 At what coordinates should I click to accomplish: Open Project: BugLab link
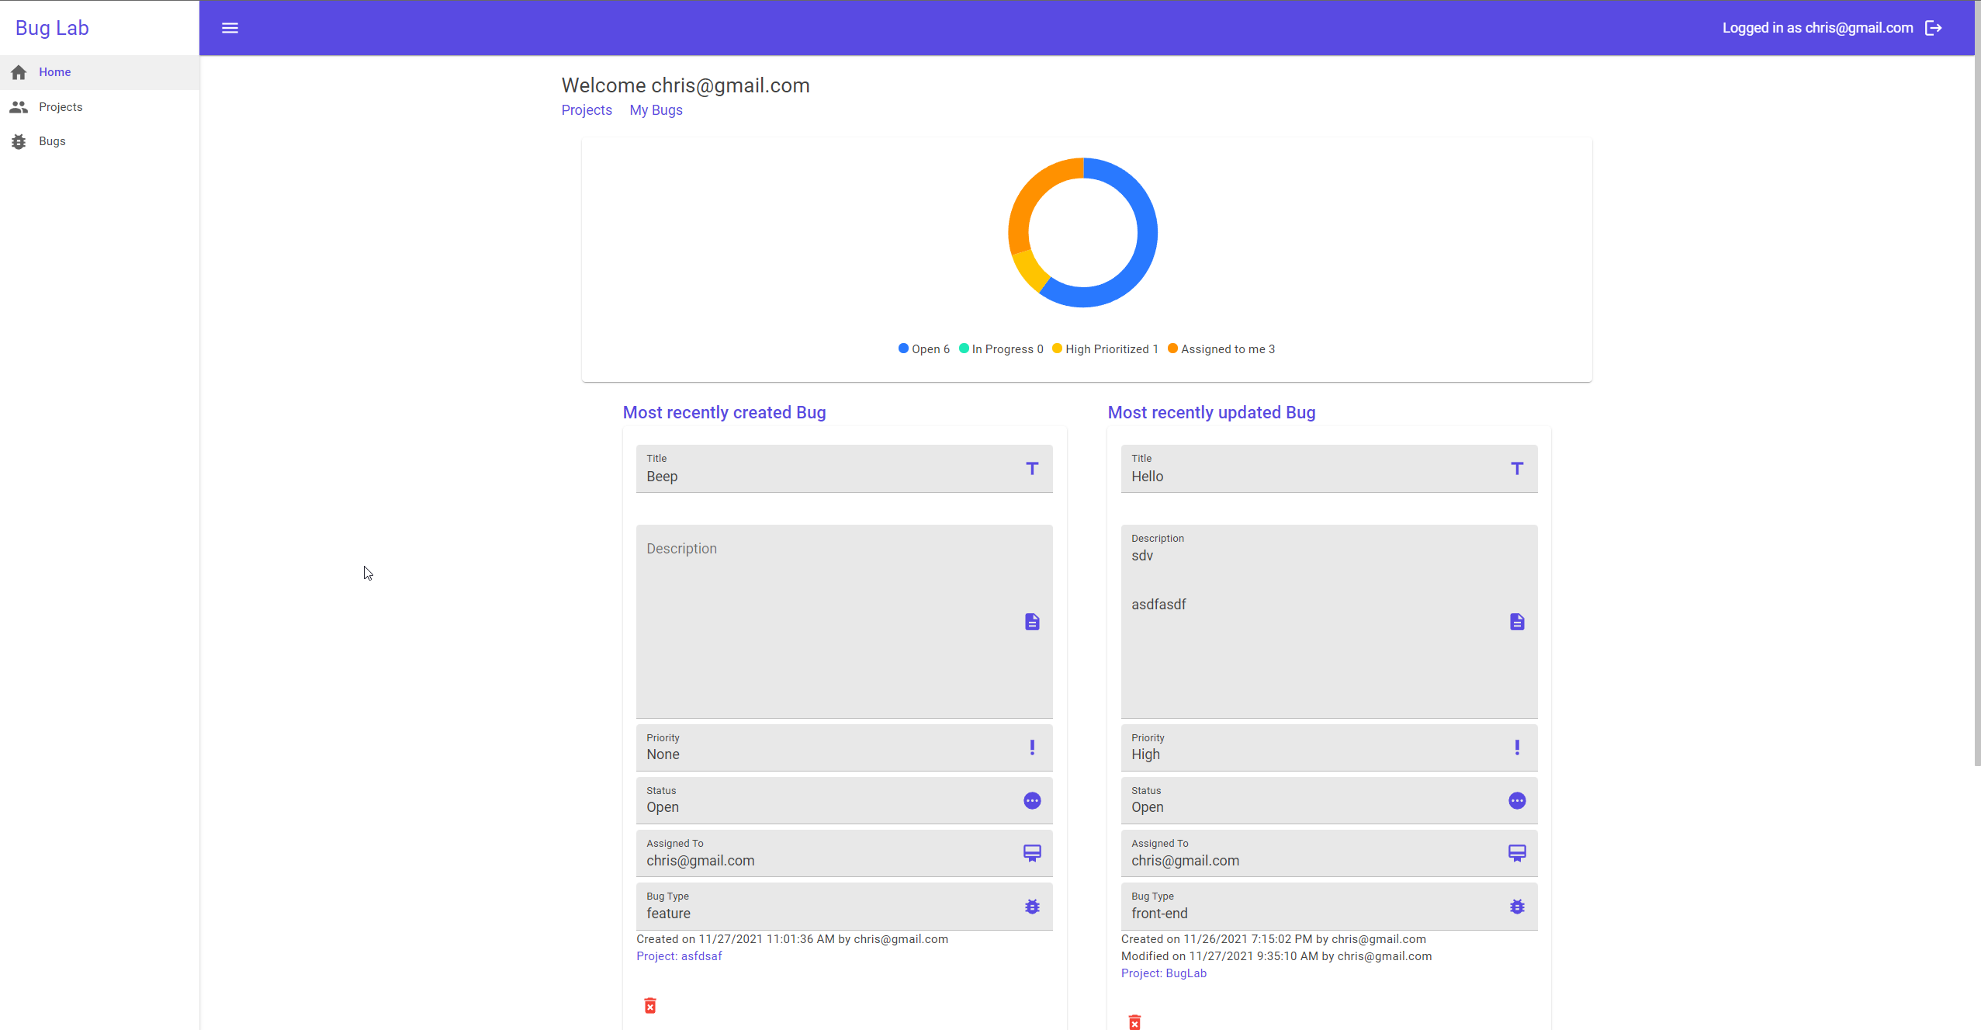(x=1163, y=973)
